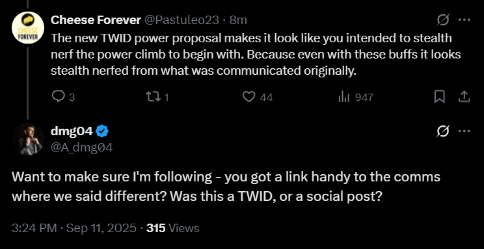484x249 pixels.
Task: Open more options for Cheese Forever post
Action: click(x=464, y=20)
